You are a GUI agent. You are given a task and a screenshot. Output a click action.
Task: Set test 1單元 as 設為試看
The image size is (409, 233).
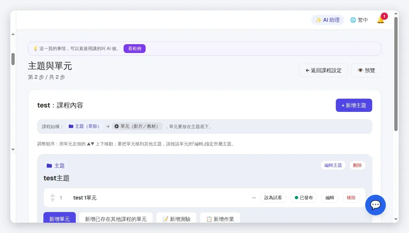(273, 198)
